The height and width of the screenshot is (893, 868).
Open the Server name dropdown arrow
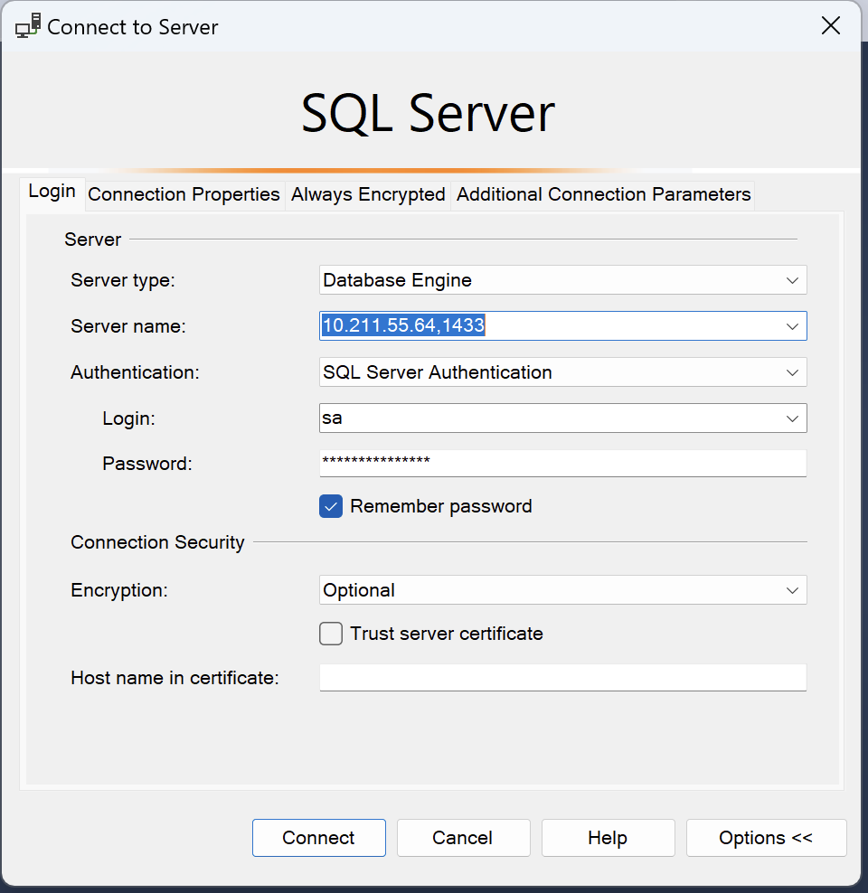click(792, 326)
